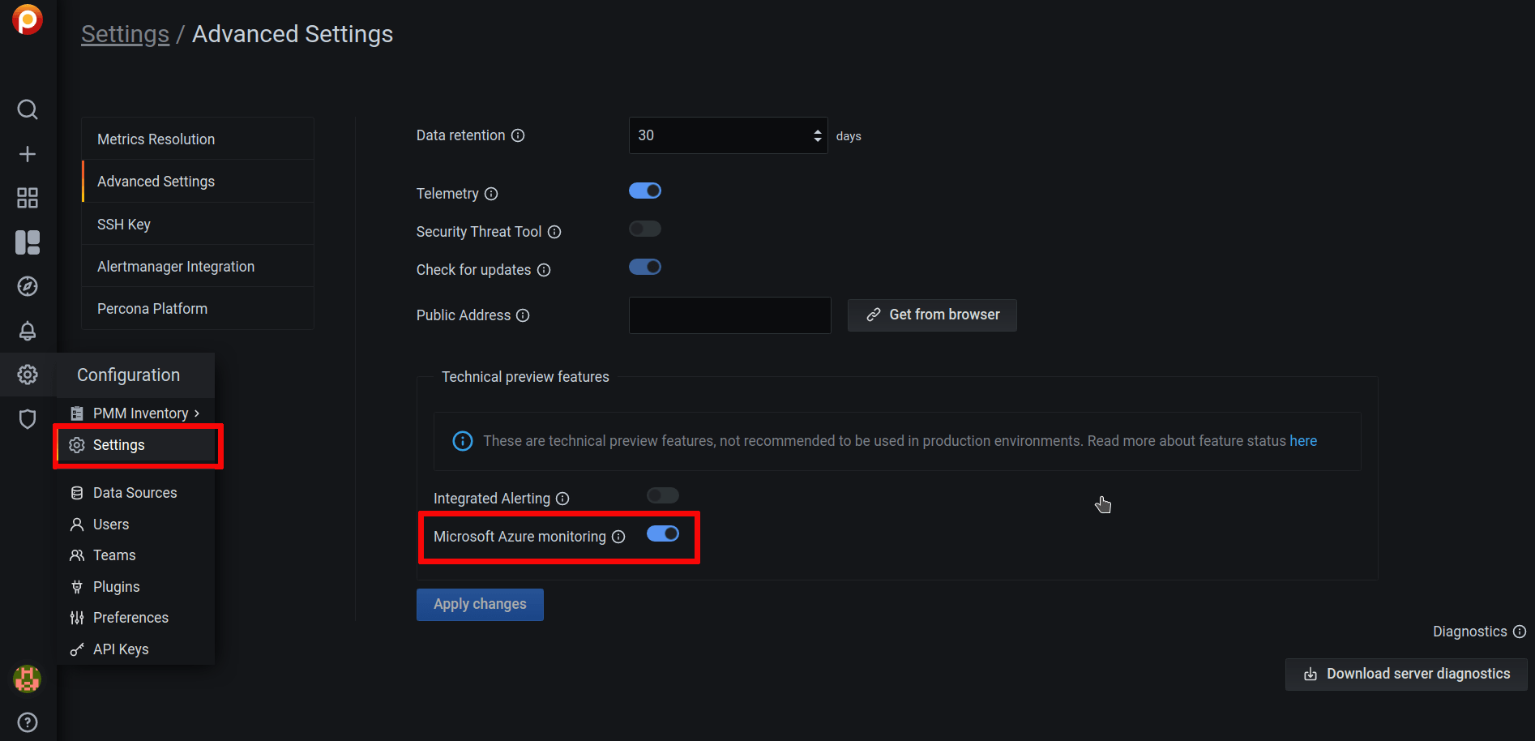The height and width of the screenshot is (741, 1535).
Task: Open Server Admin shield icon
Action: 27,418
